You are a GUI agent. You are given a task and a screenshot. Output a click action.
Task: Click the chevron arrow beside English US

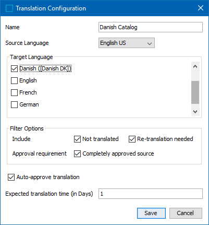(150, 43)
